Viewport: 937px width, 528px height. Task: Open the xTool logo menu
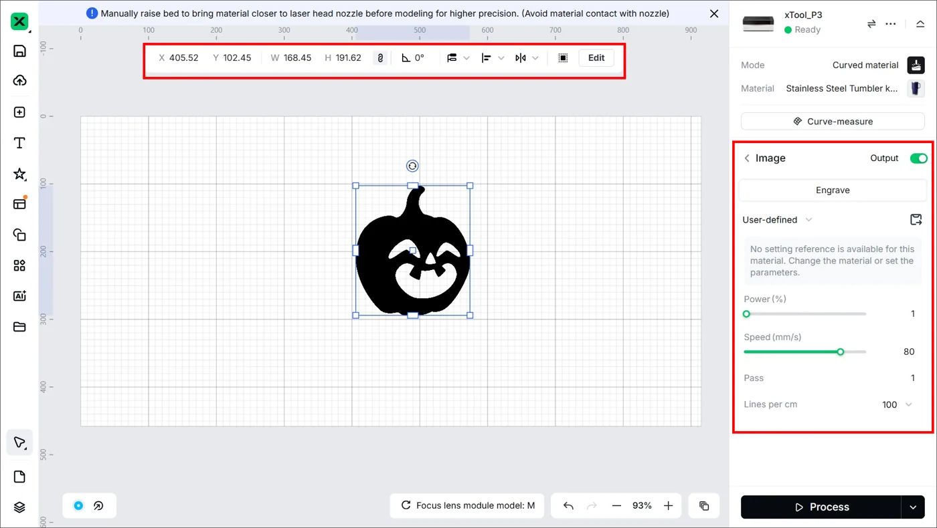point(20,22)
